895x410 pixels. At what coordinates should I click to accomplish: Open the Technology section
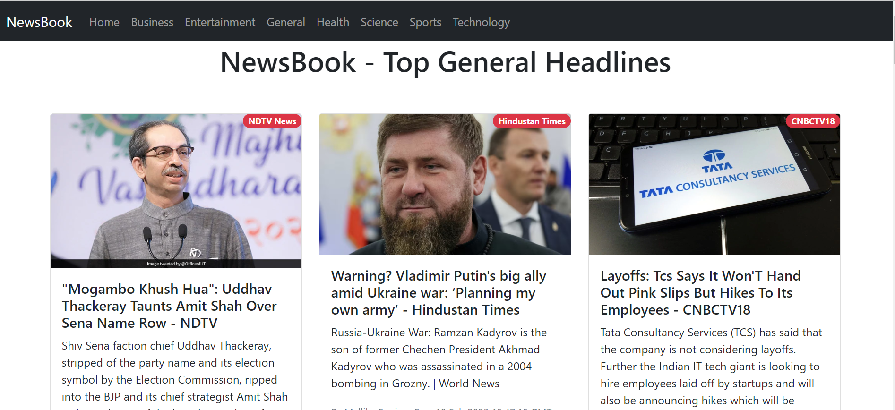tap(481, 22)
